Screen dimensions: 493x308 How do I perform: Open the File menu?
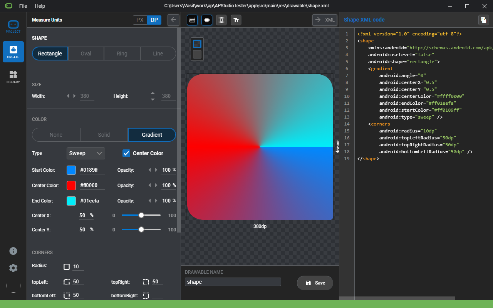coord(23,6)
